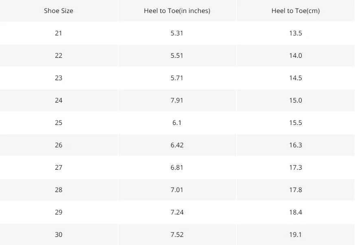Select shoe size 21 cell
355x245 pixels.
pos(58,33)
